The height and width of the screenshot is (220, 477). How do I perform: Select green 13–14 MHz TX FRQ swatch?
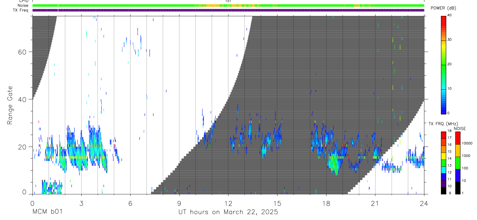[443, 163]
